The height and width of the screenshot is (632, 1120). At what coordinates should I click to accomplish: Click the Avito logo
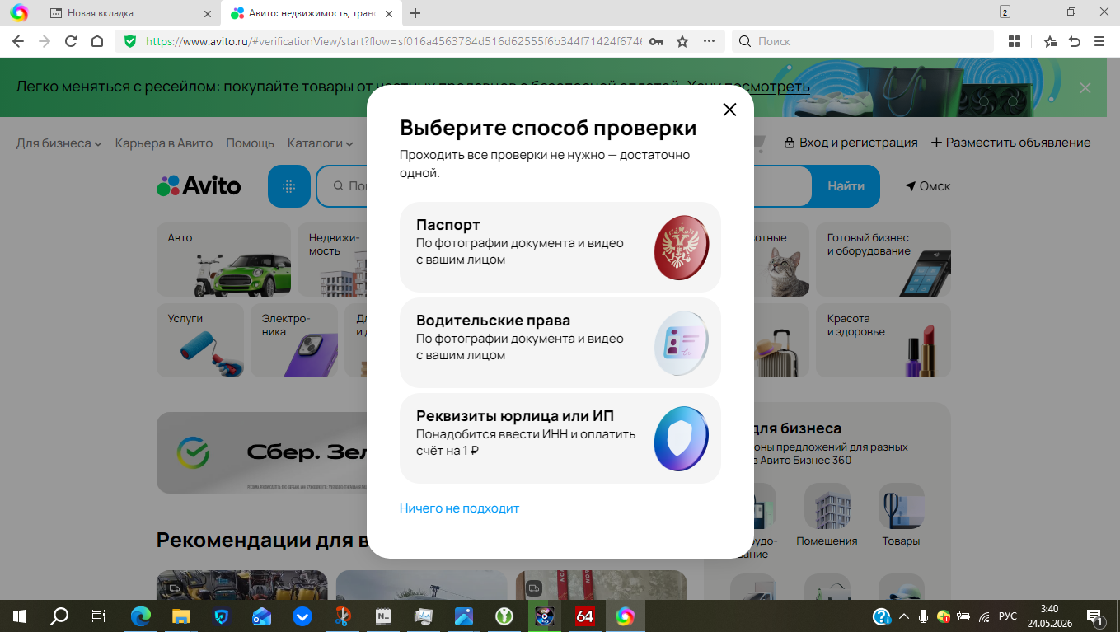click(199, 186)
